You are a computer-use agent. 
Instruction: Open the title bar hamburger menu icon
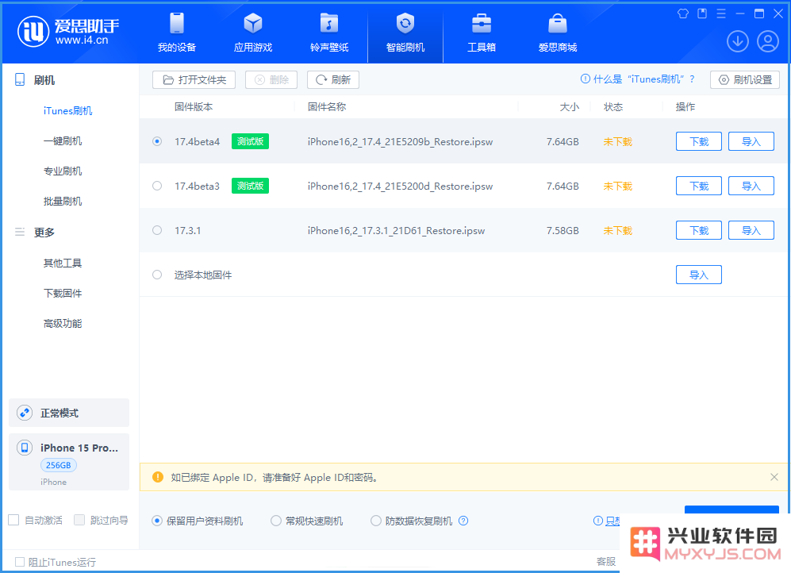coord(721,13)
